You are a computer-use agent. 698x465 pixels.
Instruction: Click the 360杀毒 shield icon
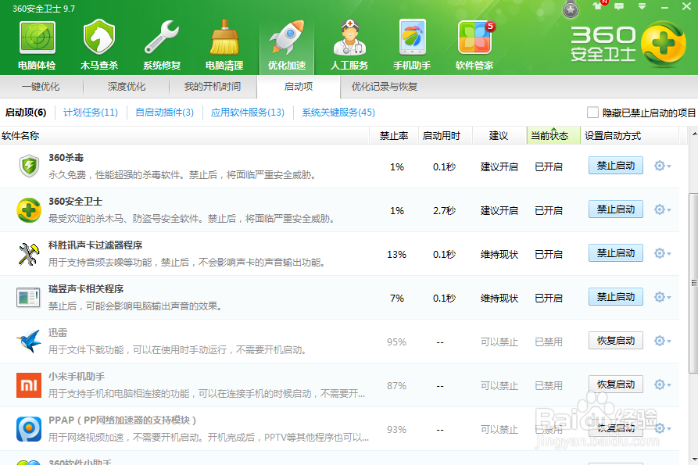point(30,166)
